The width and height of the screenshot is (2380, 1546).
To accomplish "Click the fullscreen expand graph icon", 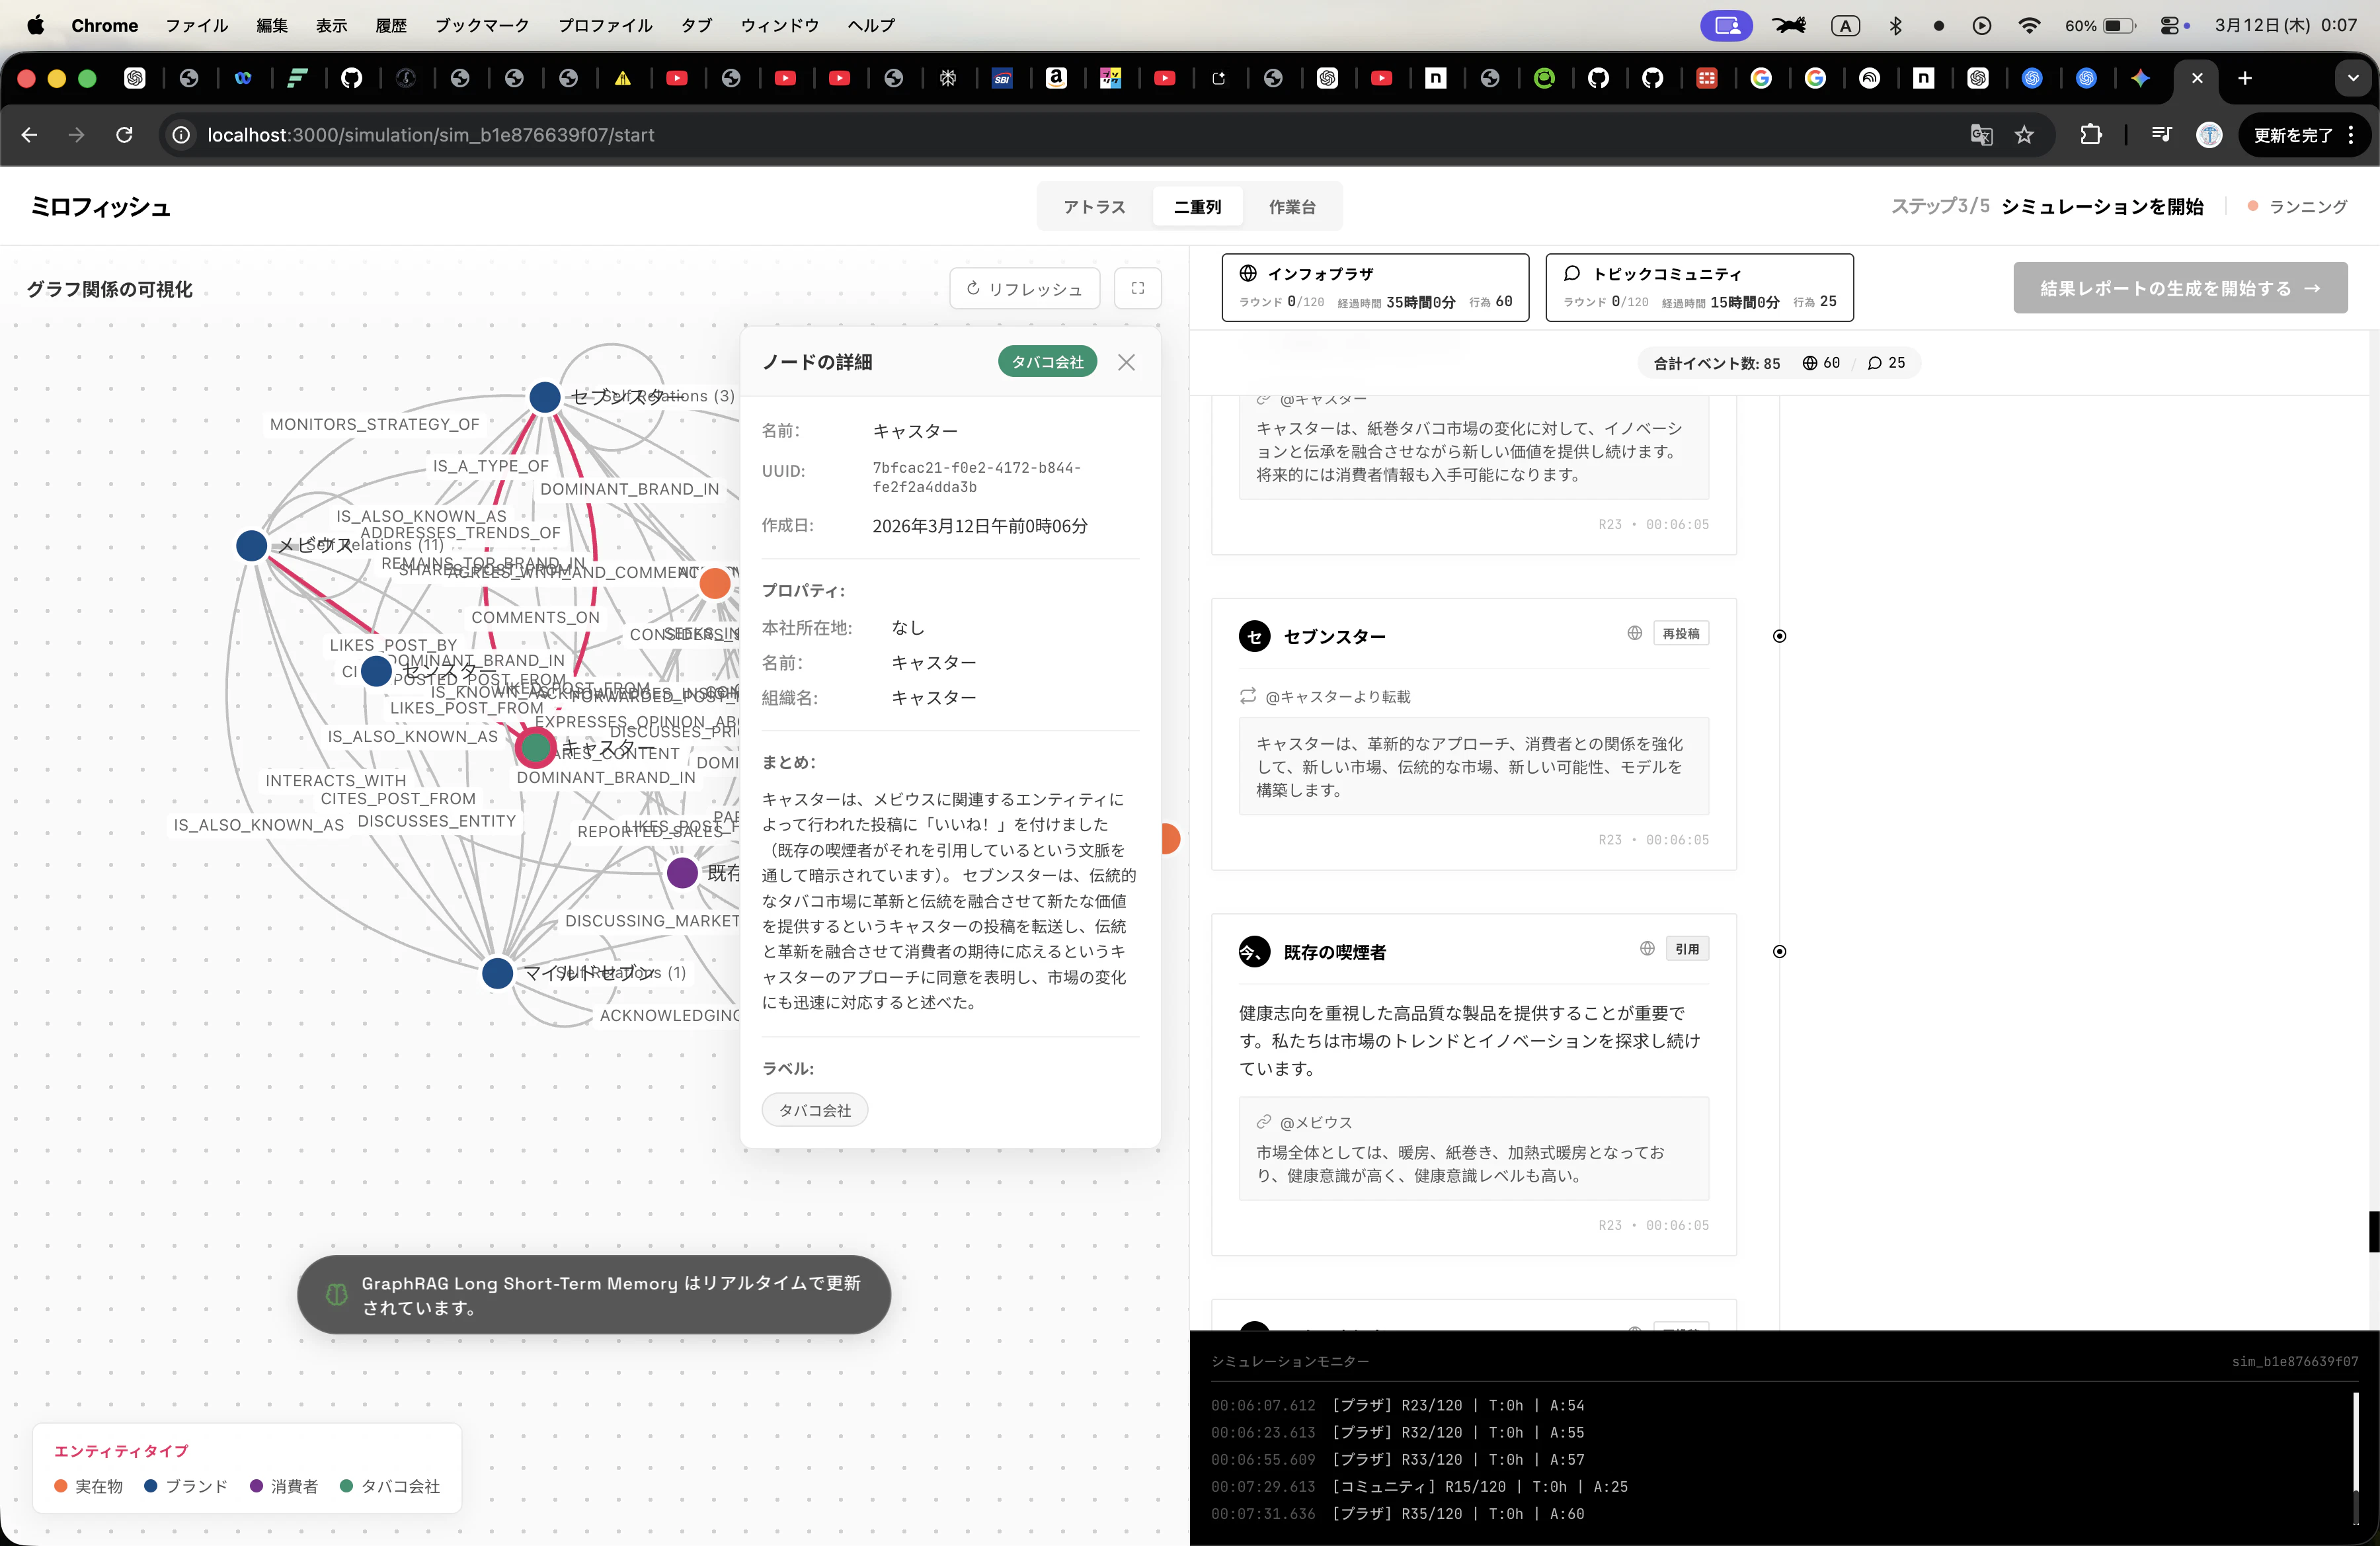I will tap(1137, 288).
